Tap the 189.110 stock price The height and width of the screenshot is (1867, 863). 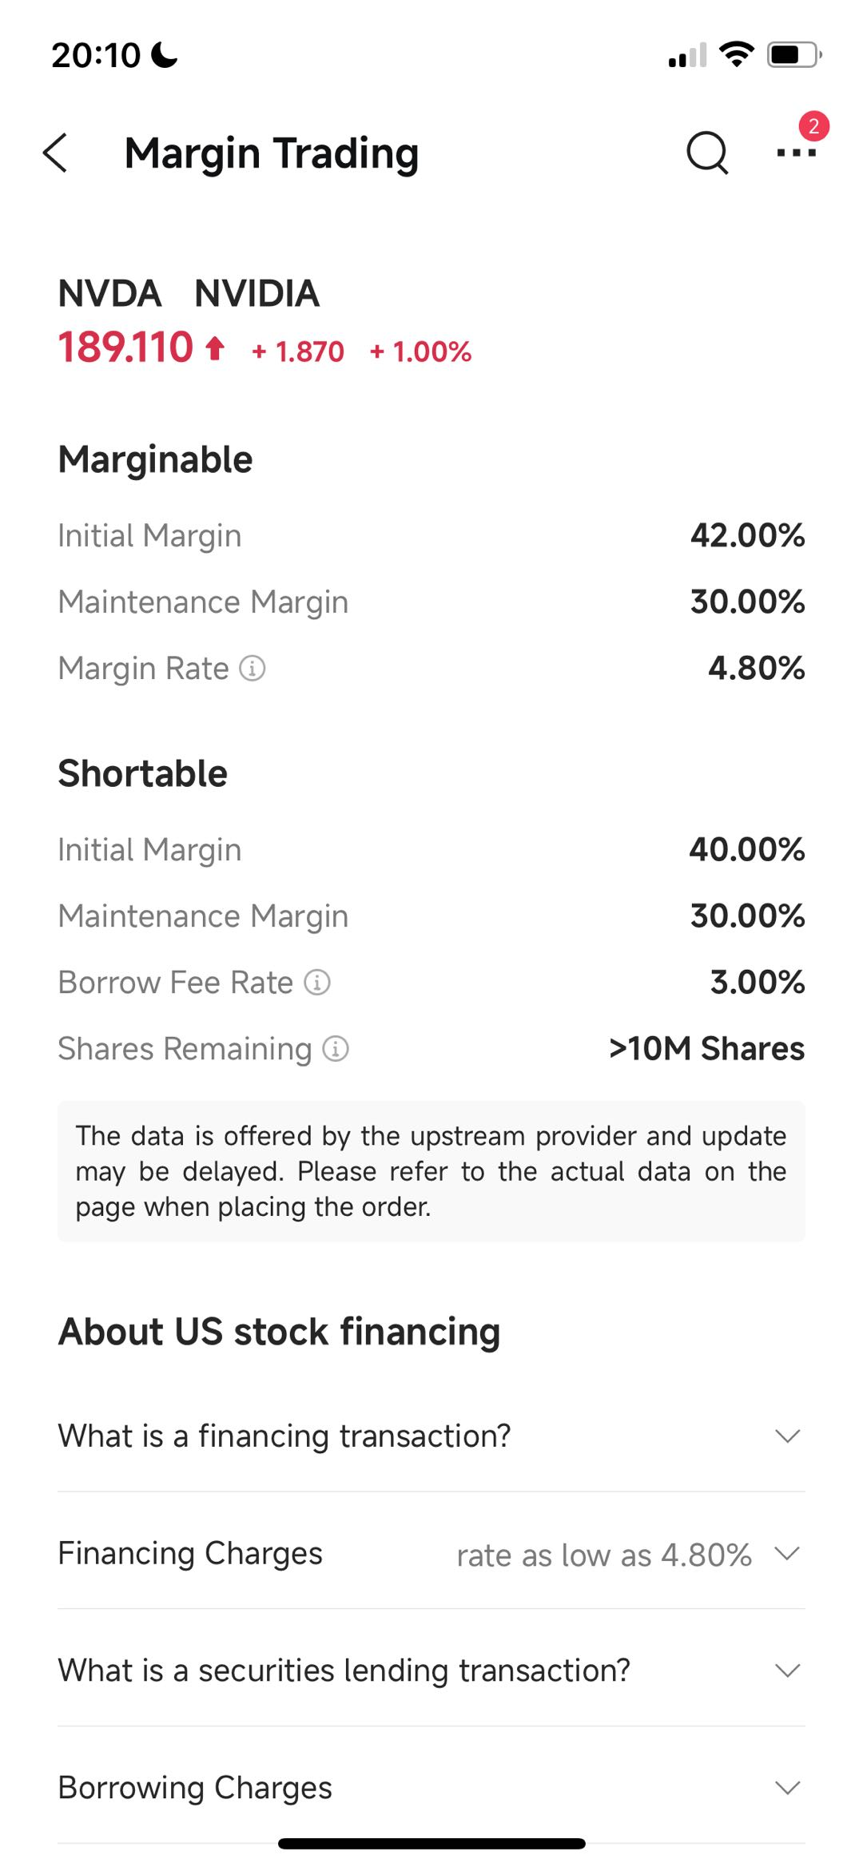[x=126, y=348]
